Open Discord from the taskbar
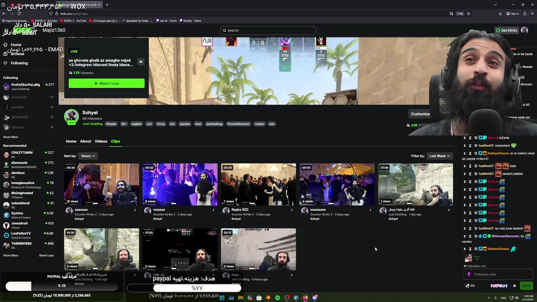 point(315,298)
